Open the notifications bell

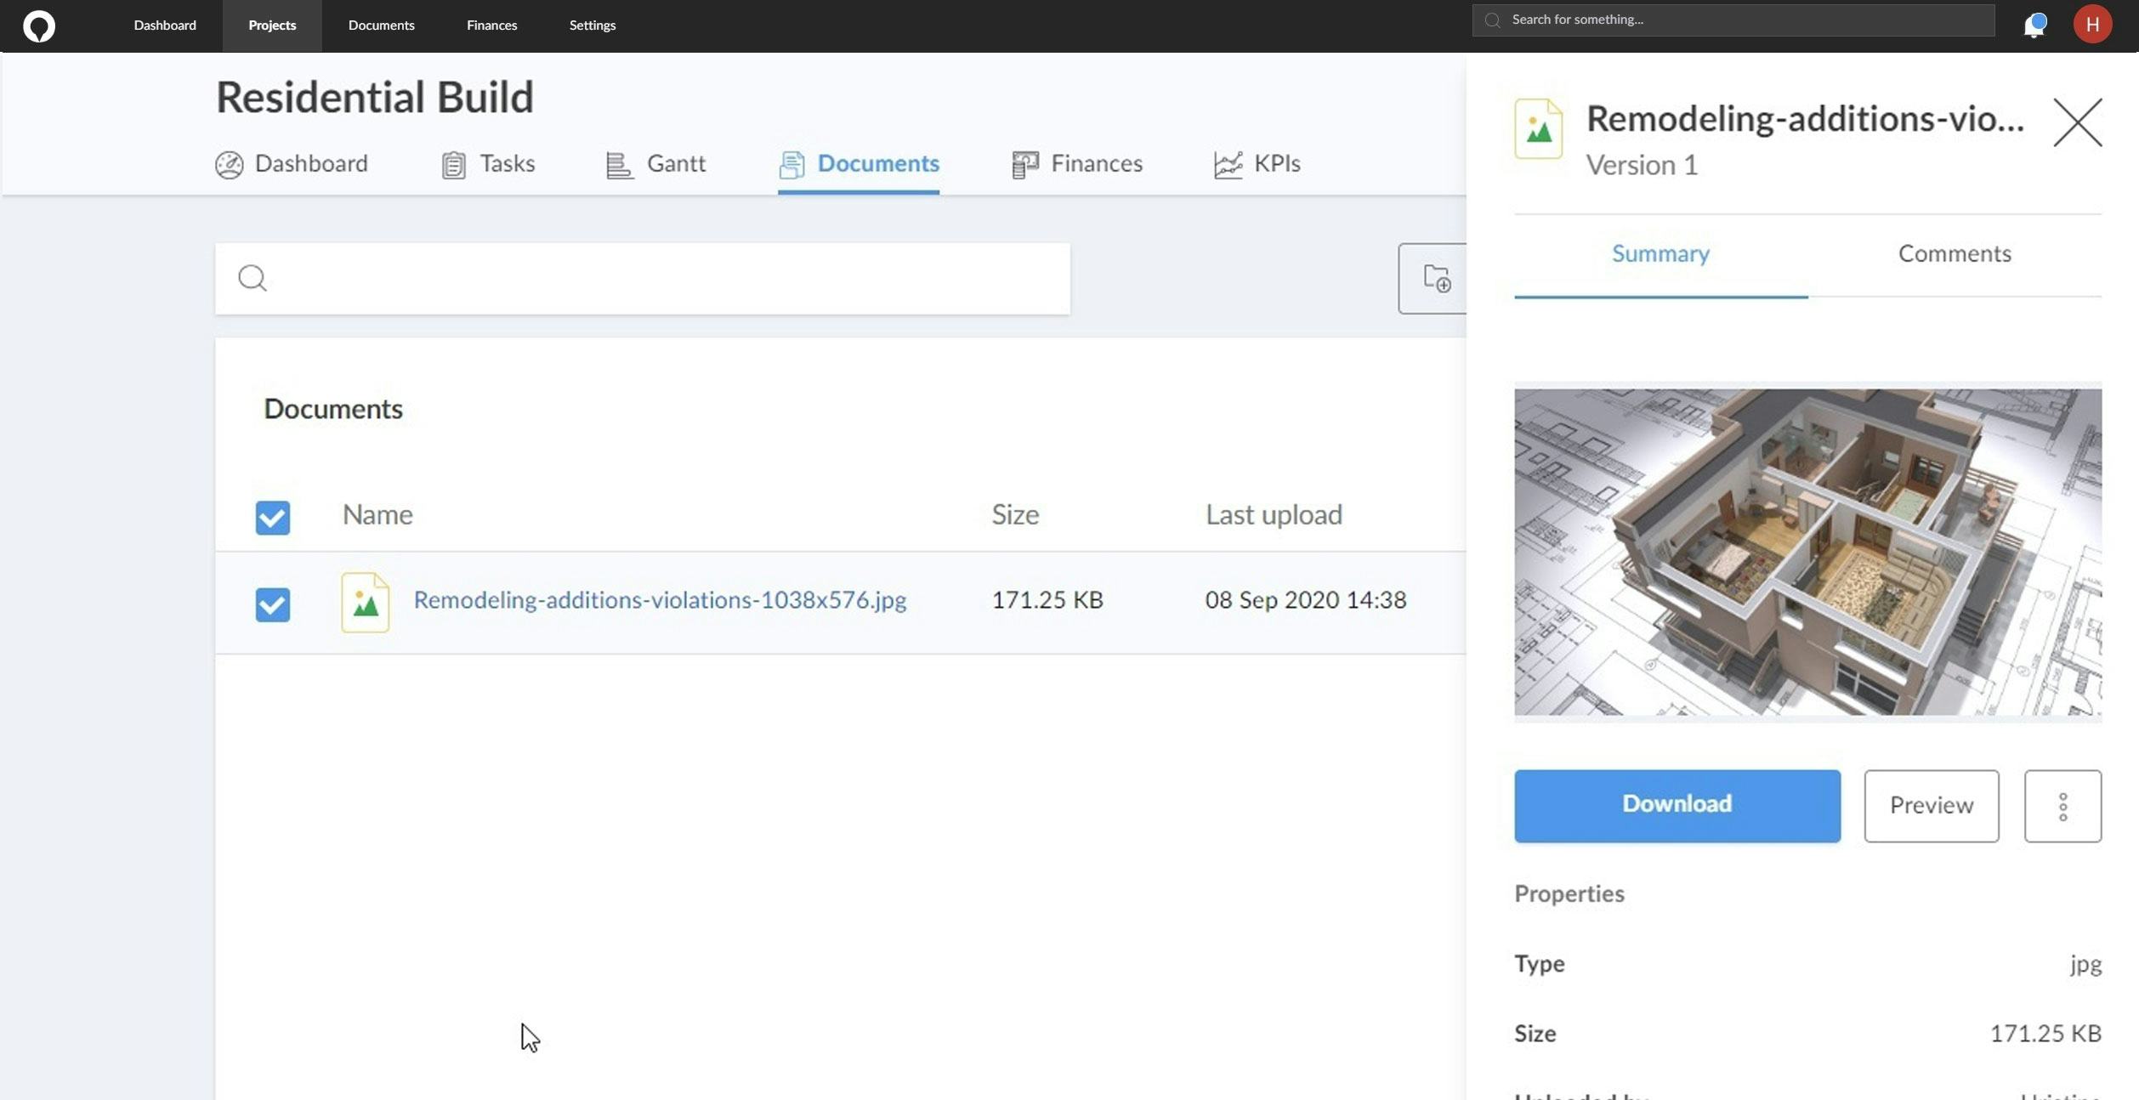click(x=2034, y=26)
